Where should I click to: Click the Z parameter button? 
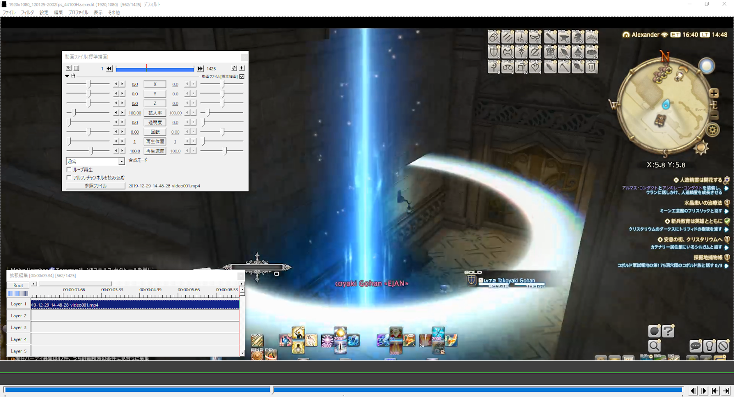pos(155,103)
